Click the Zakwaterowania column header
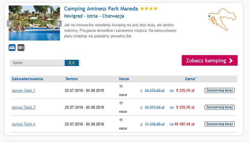Image resolution: width=249 pixels, height=142 pixels. (x=27, y=79)
